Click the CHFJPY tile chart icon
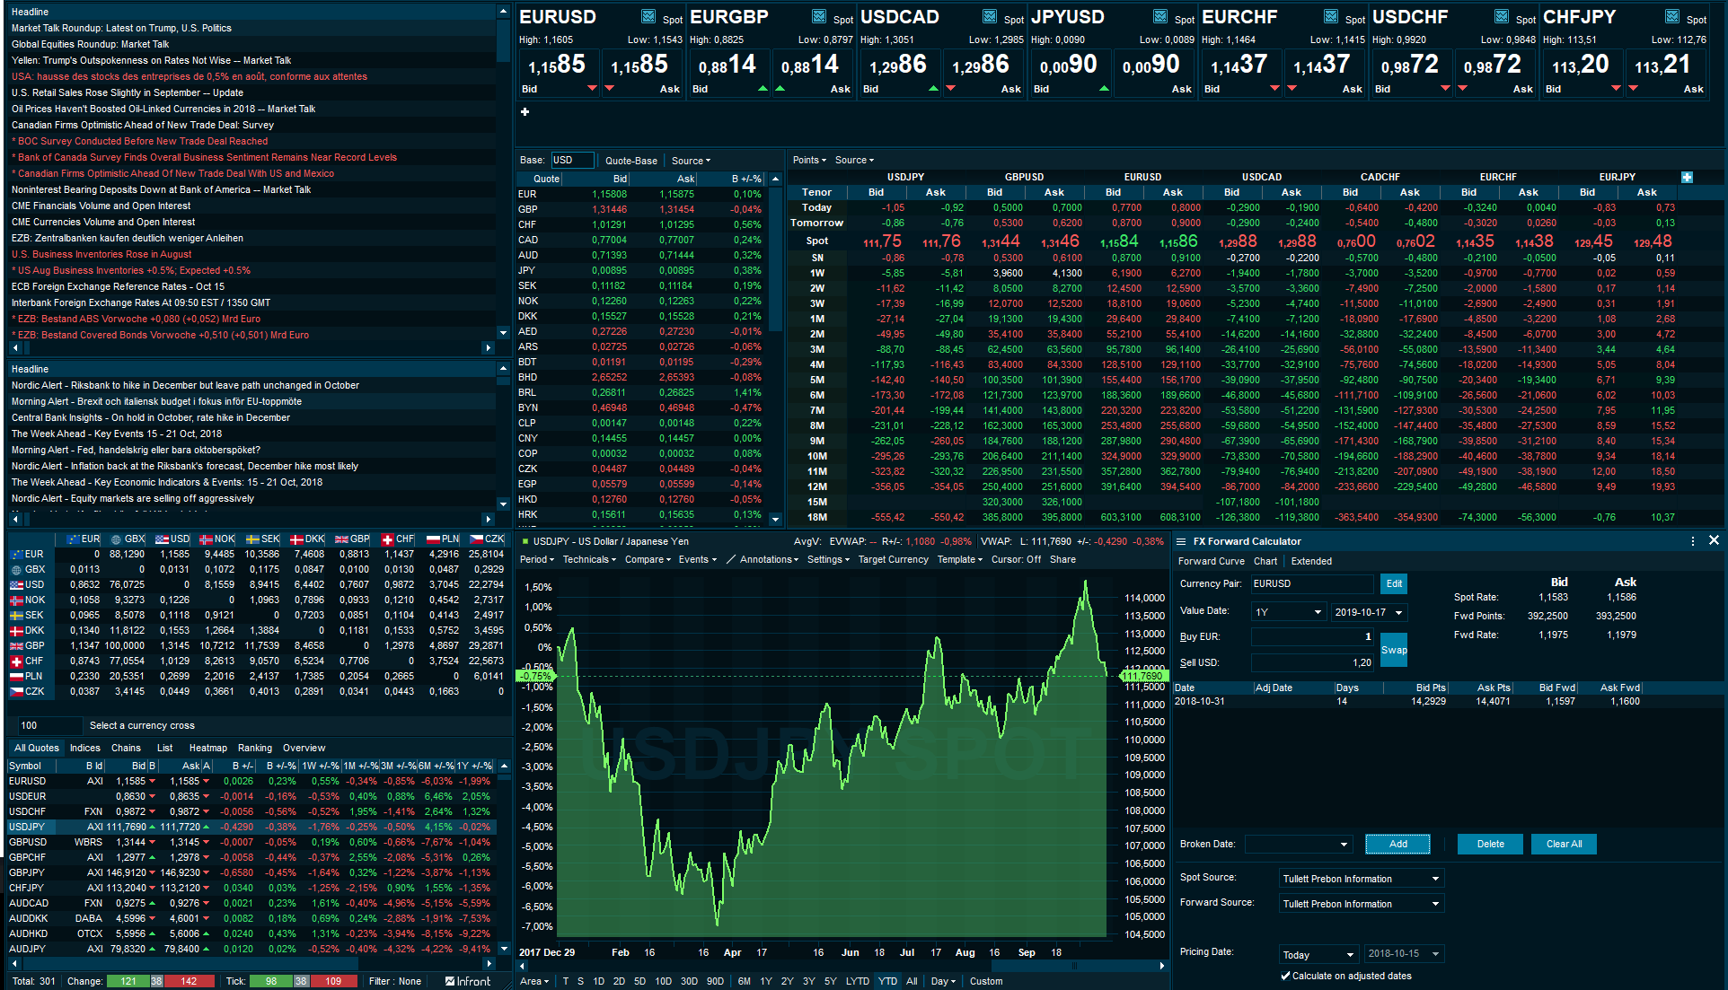The width and height of the screenshot is (1728, 990). point(1672,16)
